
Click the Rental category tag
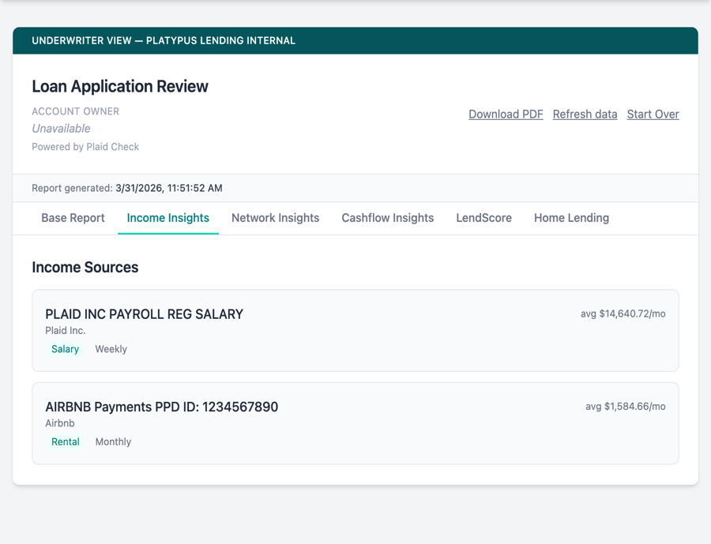65,442
